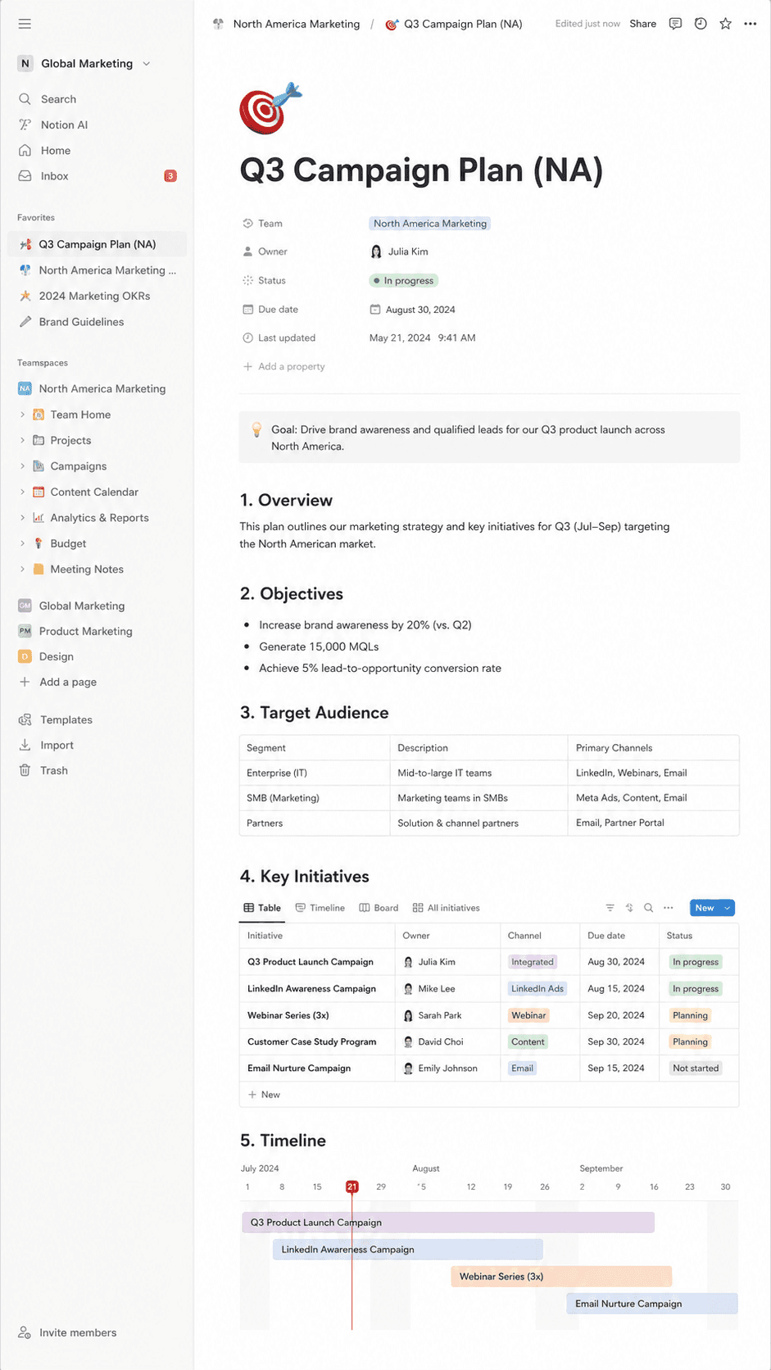Open the comments icon in top bar
Image resolution: width=771 pixels, height=1370 pixels.
tap(675, 24)
